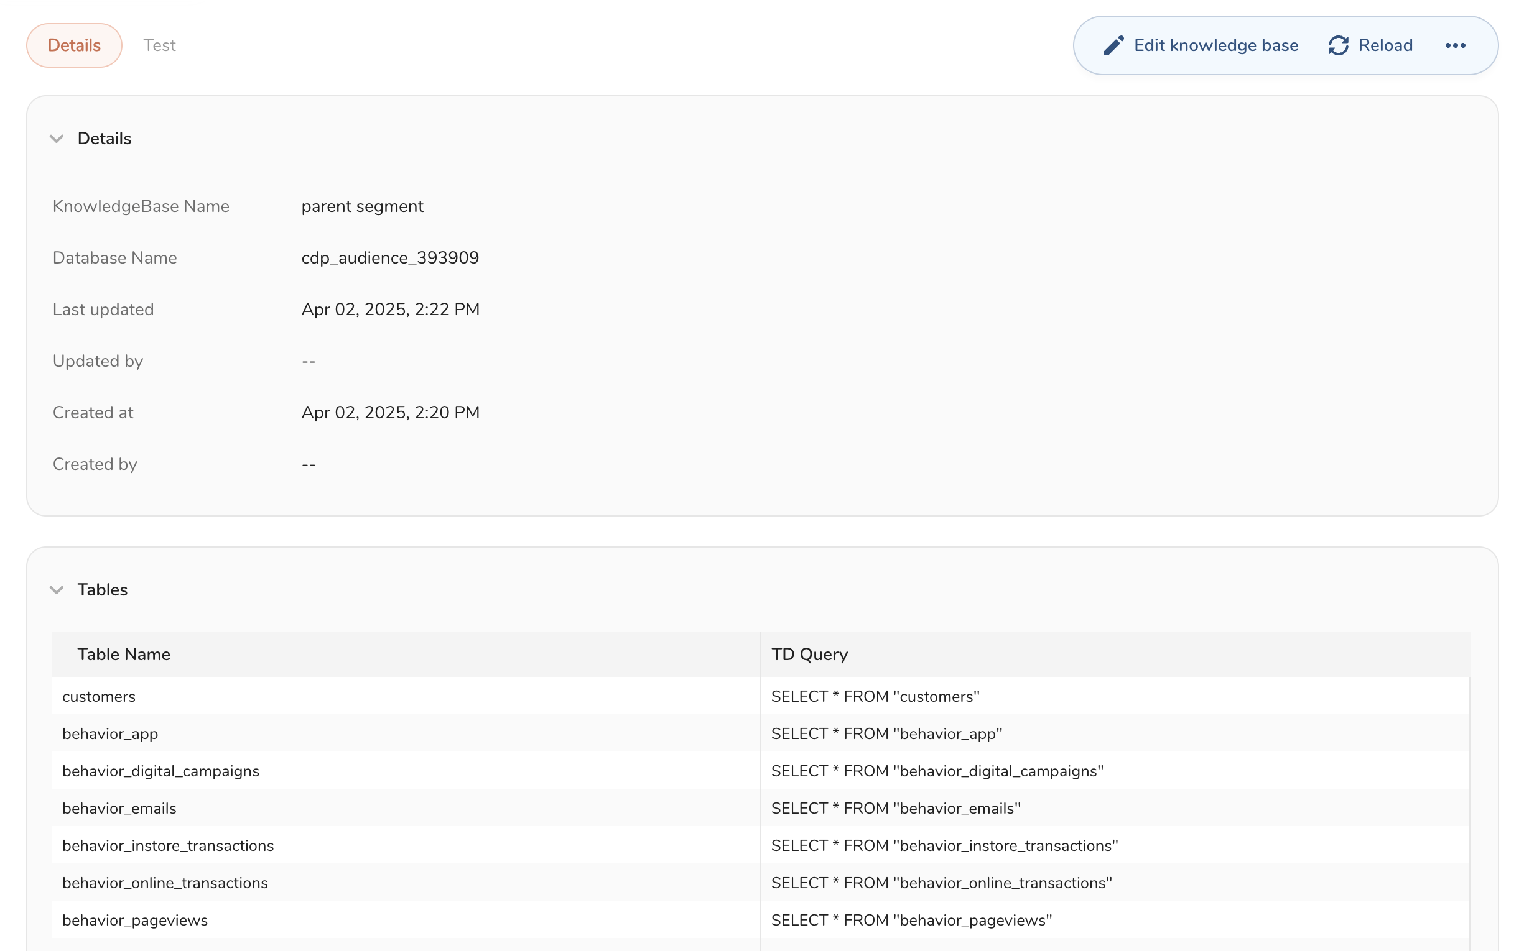Collapse the Details section chevron

click(57, 139)
